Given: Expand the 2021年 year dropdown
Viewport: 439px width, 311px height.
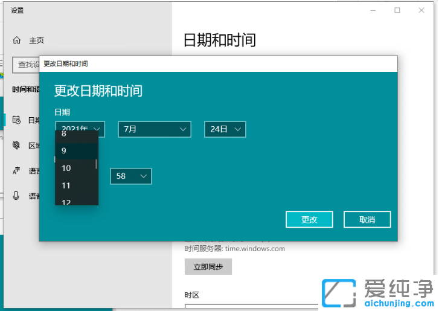Looking at the screenshot, I should click(x=80, y=129).
